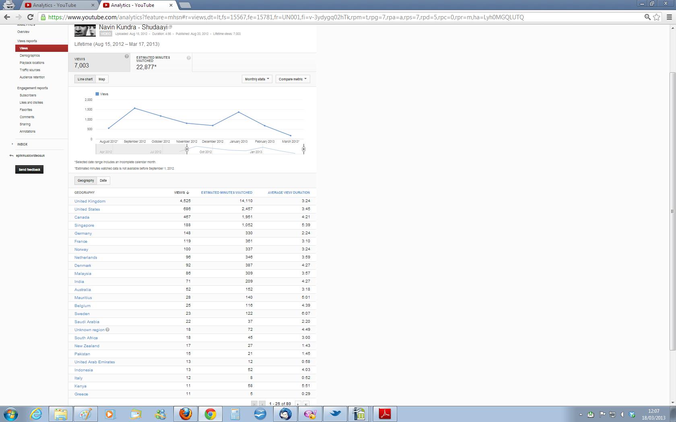Viewport: 676px width, 422px height.
Task: Expand the Compare metric dropdown
Action: (x=293, y=79)
